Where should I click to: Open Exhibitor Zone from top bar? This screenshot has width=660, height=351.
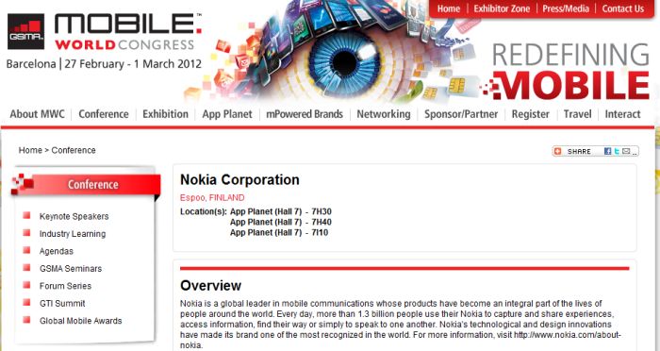coord(502,8)
